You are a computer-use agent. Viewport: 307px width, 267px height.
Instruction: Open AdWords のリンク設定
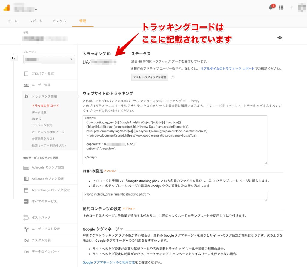pyautogui.click(x=48, y=167)
